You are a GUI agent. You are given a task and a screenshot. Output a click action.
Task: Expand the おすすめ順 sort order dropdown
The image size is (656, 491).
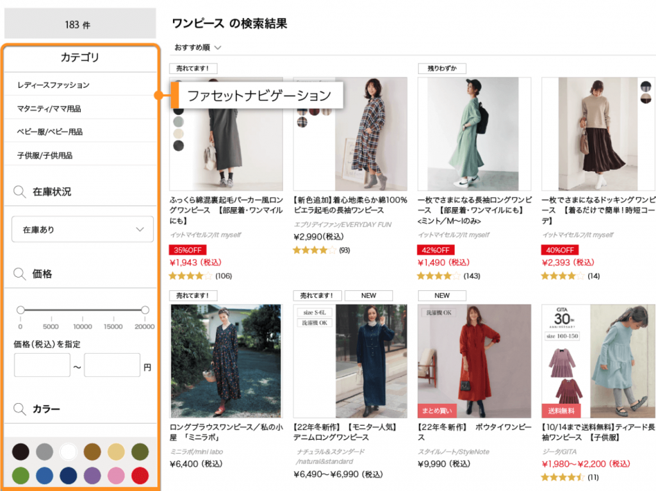(x=197, y=47)
